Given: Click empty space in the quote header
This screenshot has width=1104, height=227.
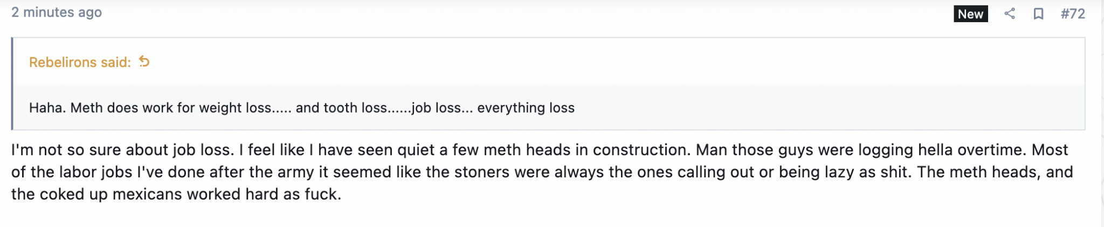Looking at the screenshot, I should pos(593,62).
